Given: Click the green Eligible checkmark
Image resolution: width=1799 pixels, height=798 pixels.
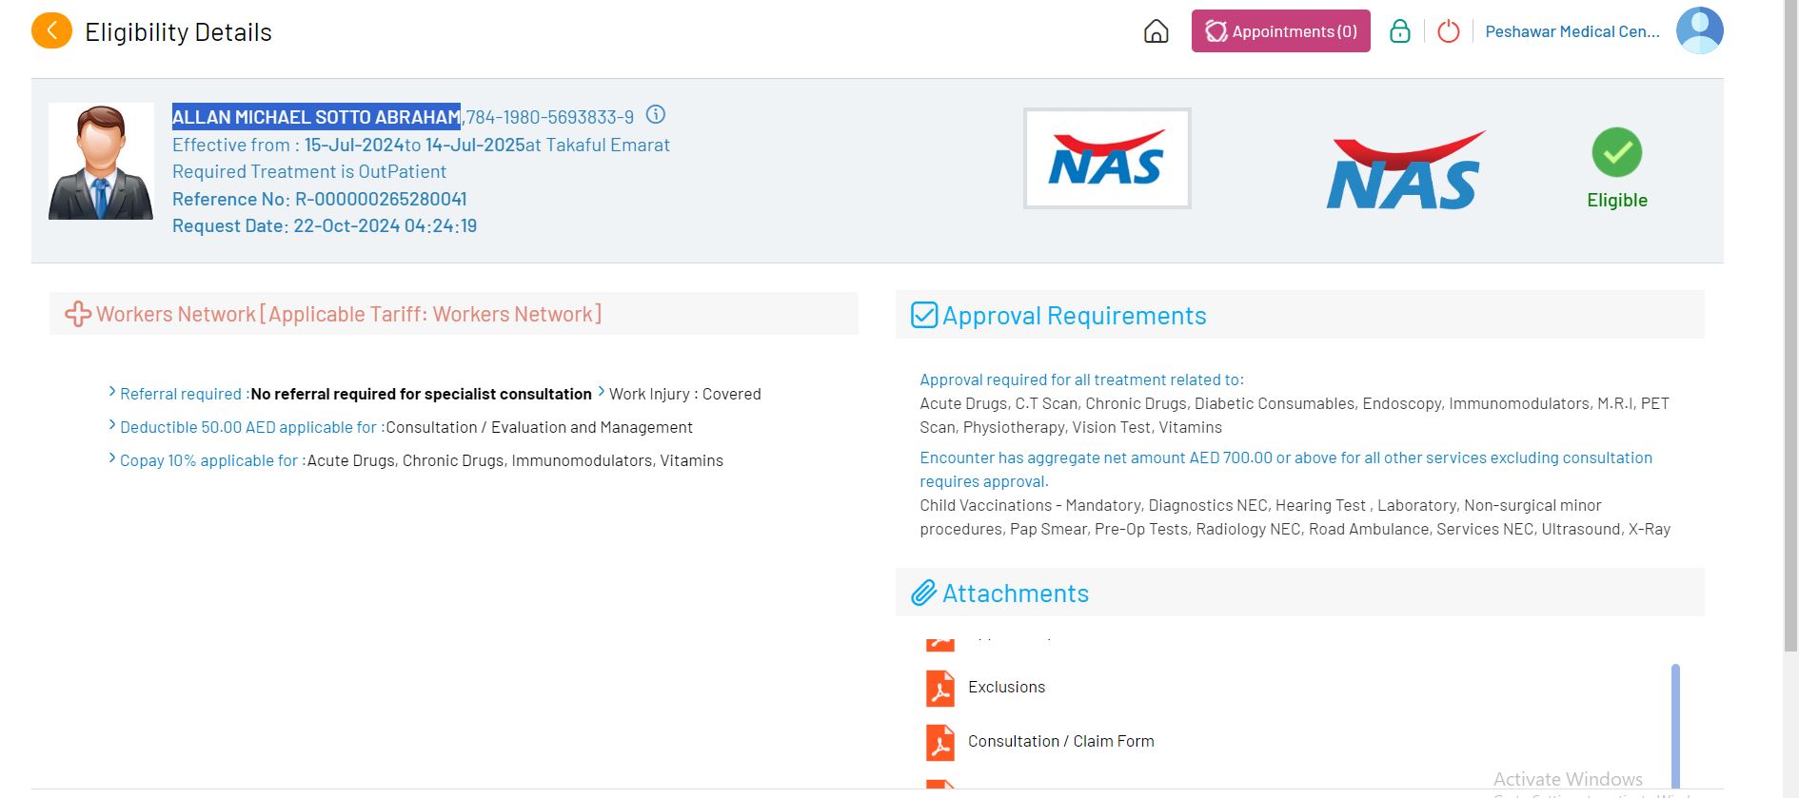Looking at the screenshot, I should [x=1616, y=152].
